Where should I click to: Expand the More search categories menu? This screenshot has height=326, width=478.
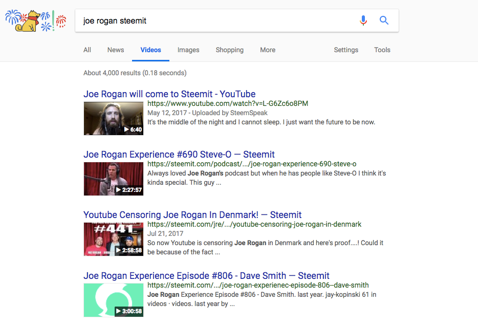pos(268,50)
